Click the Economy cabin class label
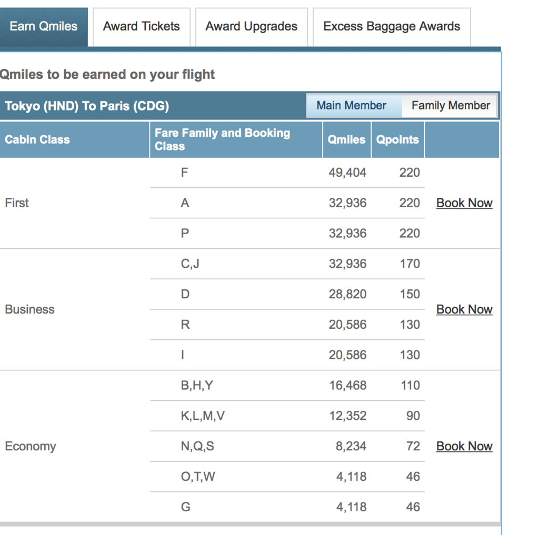 (x=30, y=446)
